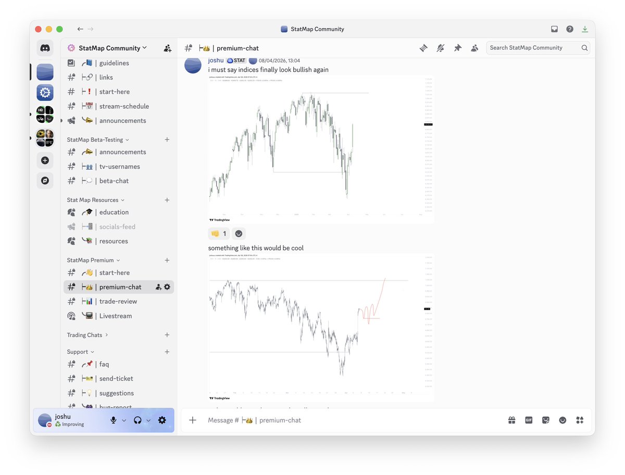Screen dimensions: 625x475
Task: Open headphone output options dropdown
Action: (148, 420)
